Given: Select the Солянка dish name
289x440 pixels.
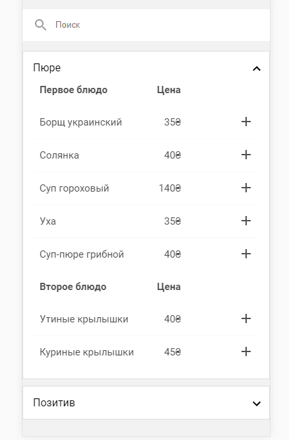Looking at the screenshot, I should (x=59, y=155).
